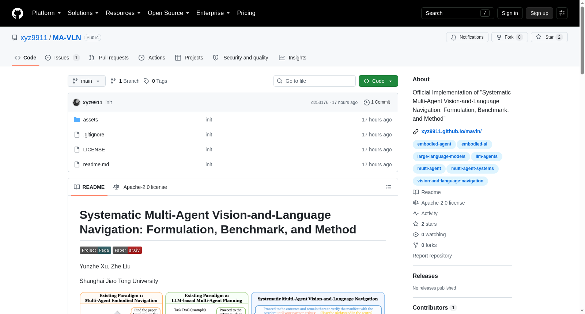The width and height of the screenshot is (585, 314).
Task: Click the assets folder icon
Action: (77, 120)
